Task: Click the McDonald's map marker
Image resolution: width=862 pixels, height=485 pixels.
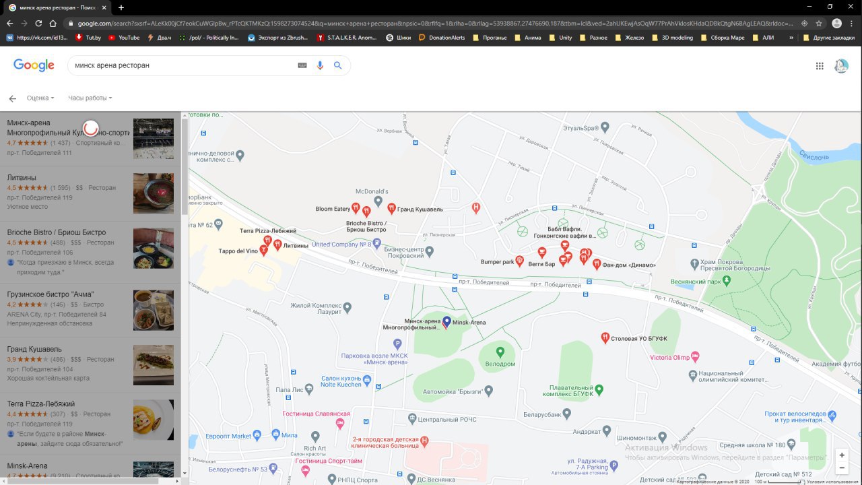Action: 378,201
